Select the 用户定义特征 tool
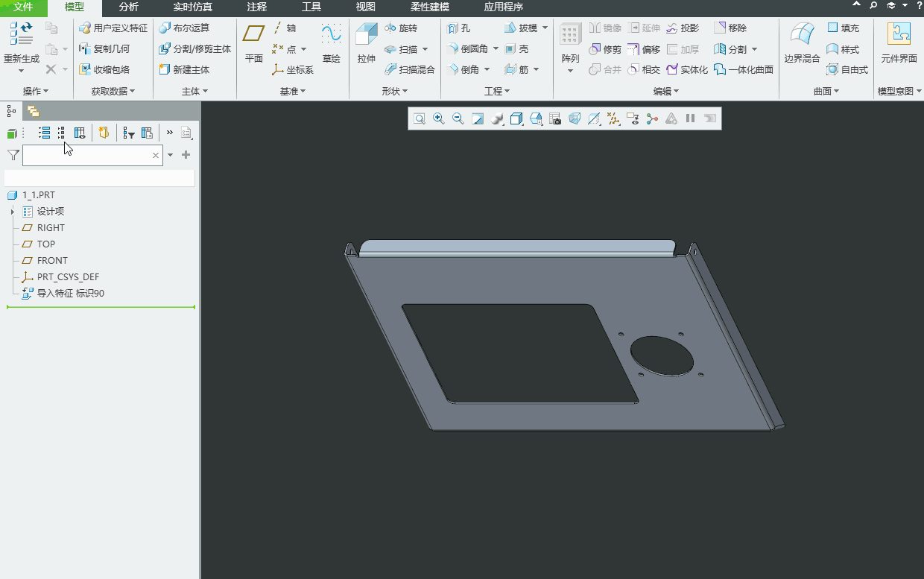The height and width of the screenshot is (579, 924). coord(113,28)
